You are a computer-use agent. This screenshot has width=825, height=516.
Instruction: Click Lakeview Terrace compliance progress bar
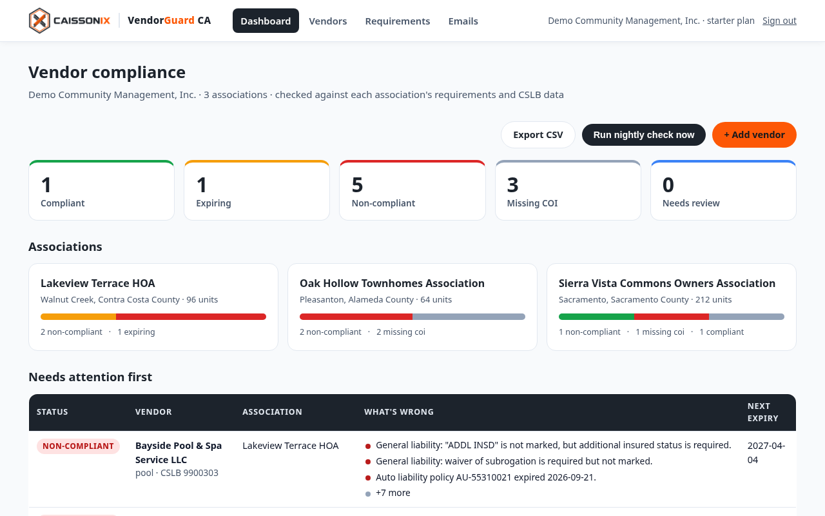(x=153, y=317)
